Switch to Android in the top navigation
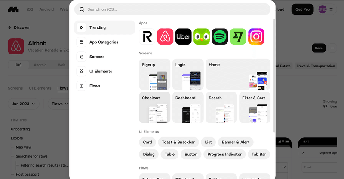344x179 pixels. pyautogui.click(x=46, y=9)
